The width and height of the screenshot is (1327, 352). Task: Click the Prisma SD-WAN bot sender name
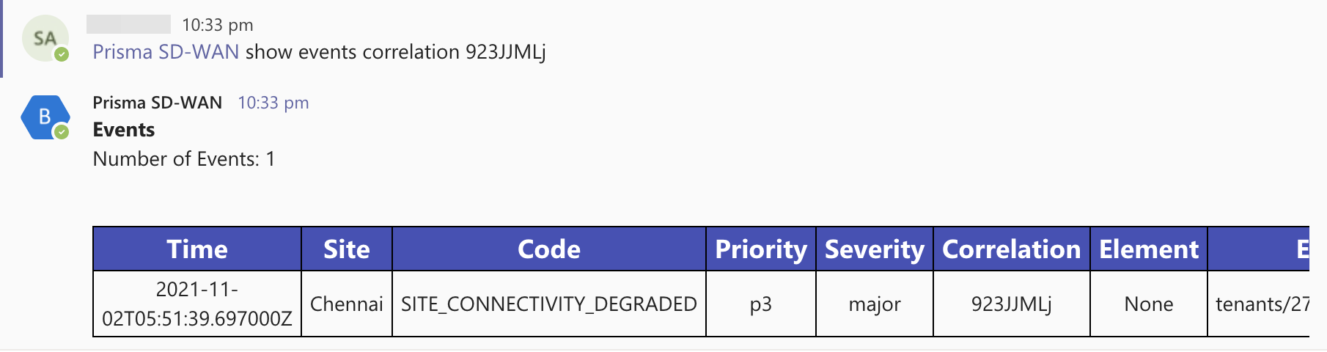click(x=157, y=103)
